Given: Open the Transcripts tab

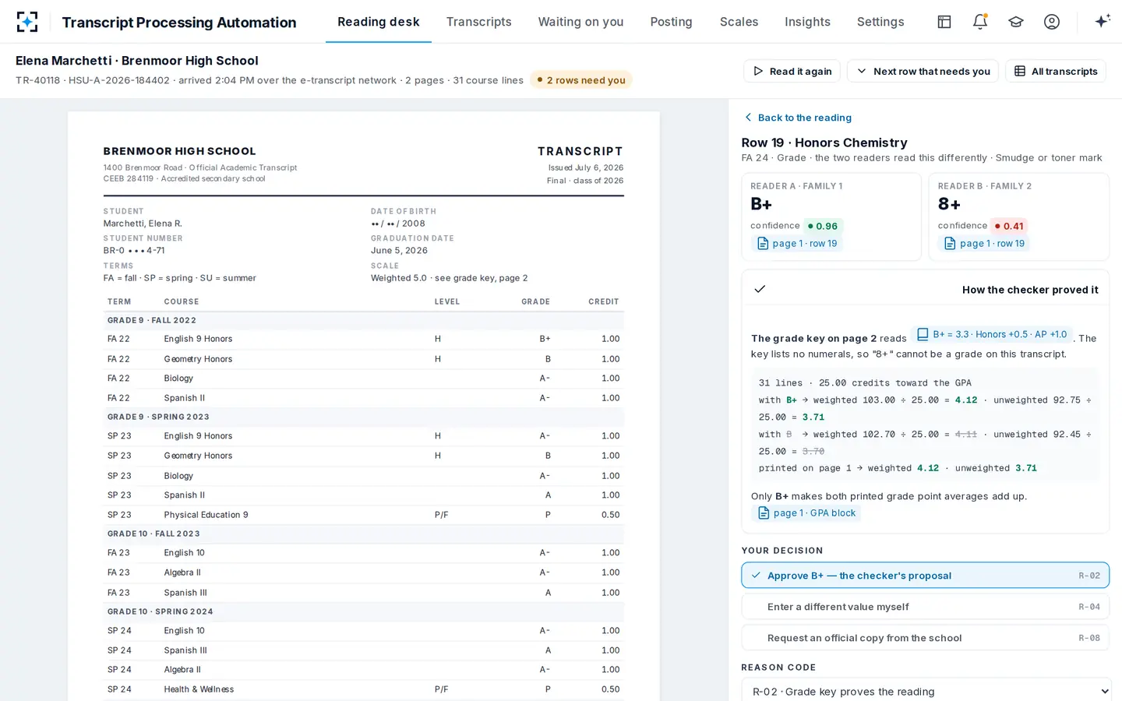Looking at the screenshot, I should [x=479, y=22].
